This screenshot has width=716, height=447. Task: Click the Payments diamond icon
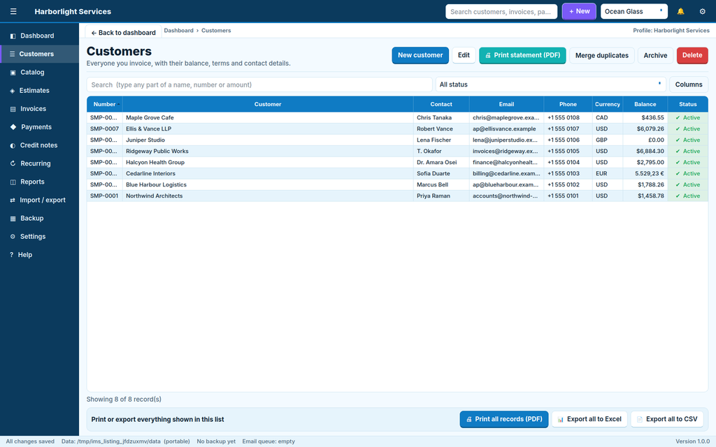[x=13, y=127]
